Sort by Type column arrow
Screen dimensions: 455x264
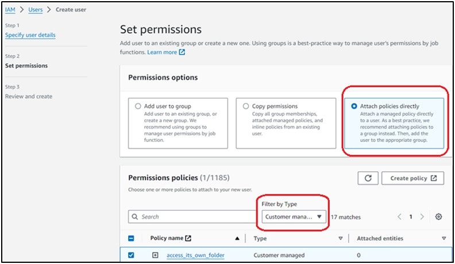(340, 238)
